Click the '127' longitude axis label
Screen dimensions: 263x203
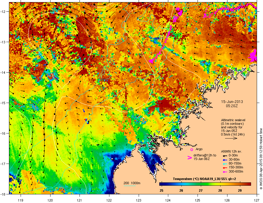coord(257,200)
